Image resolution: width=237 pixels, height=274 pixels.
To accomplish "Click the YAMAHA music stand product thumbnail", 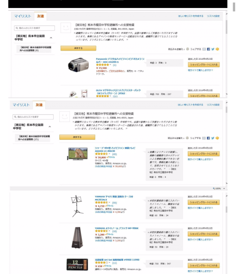I will pos(77,206).
